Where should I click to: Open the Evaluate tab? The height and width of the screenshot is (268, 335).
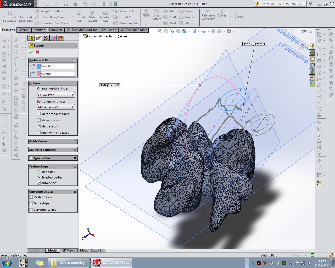[x=39, y=30]
